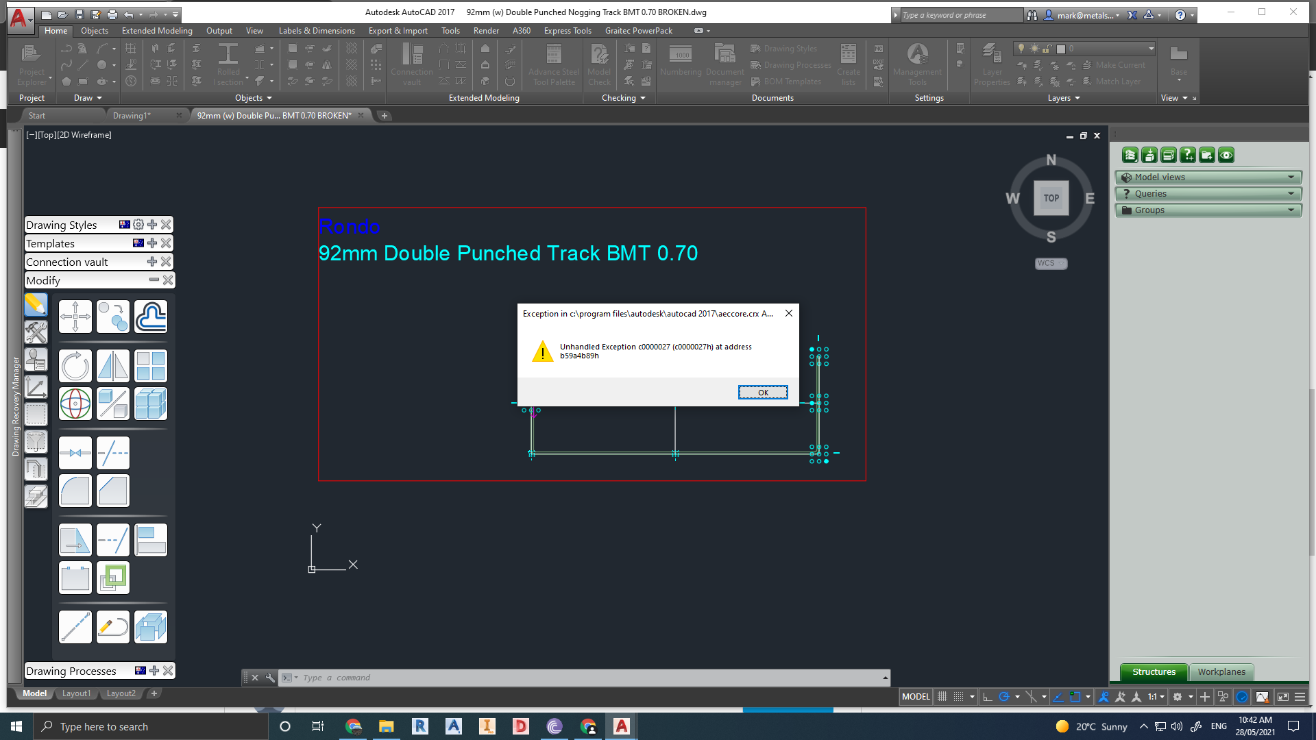This screenshot has height=740, width=1316.
Task: Click the TOP face of ViewCube
Action: pos(1051,198)
